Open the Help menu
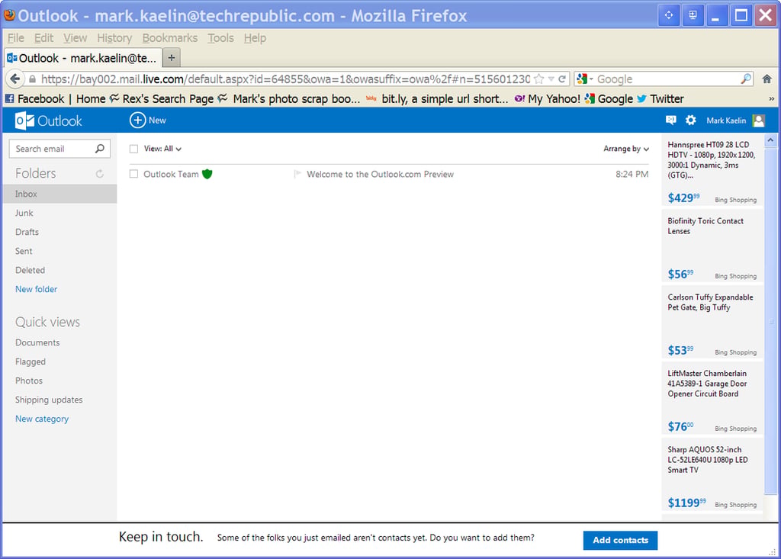This screenshot has width=781, height=559. [x=255, y=38]
